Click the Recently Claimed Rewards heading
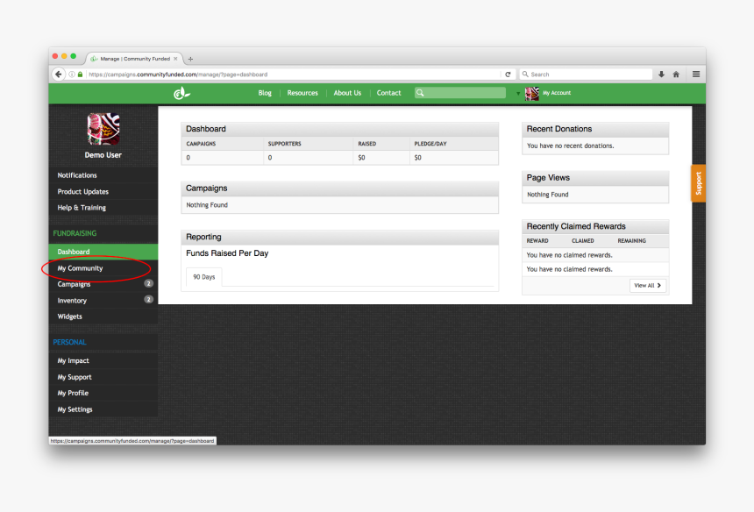Image resolution: width=754 pixels, height=512 pixels. pyautogui.click(x=576, y=226)
